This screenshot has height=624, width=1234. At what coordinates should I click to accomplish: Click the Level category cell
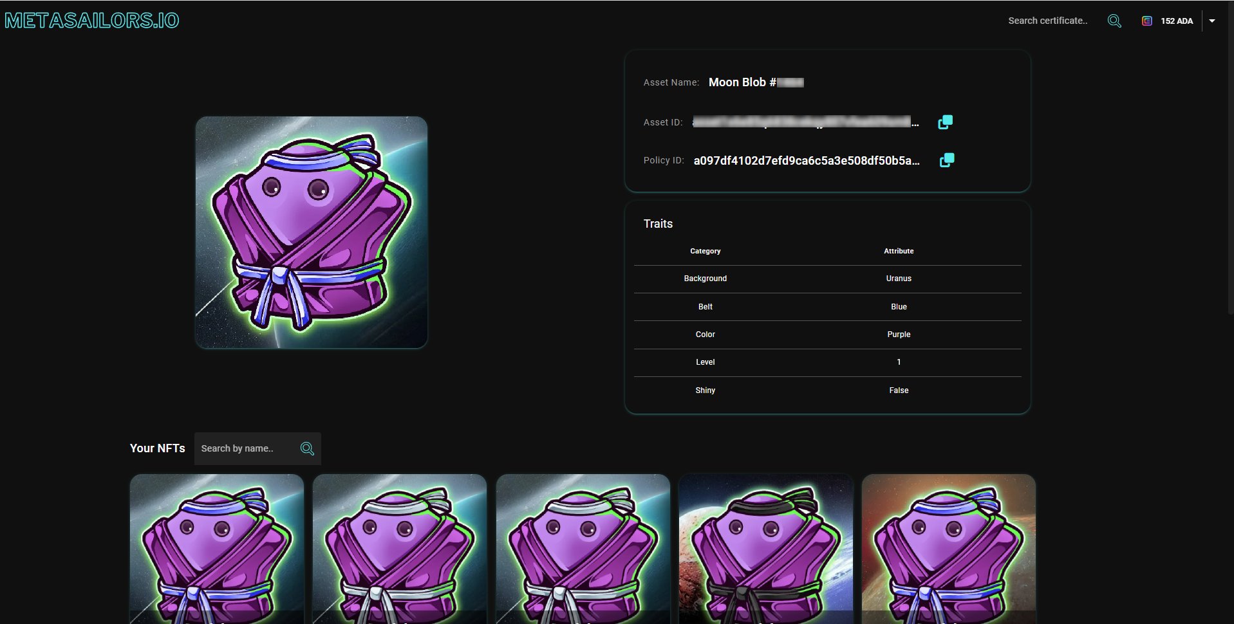pos(706,362)
